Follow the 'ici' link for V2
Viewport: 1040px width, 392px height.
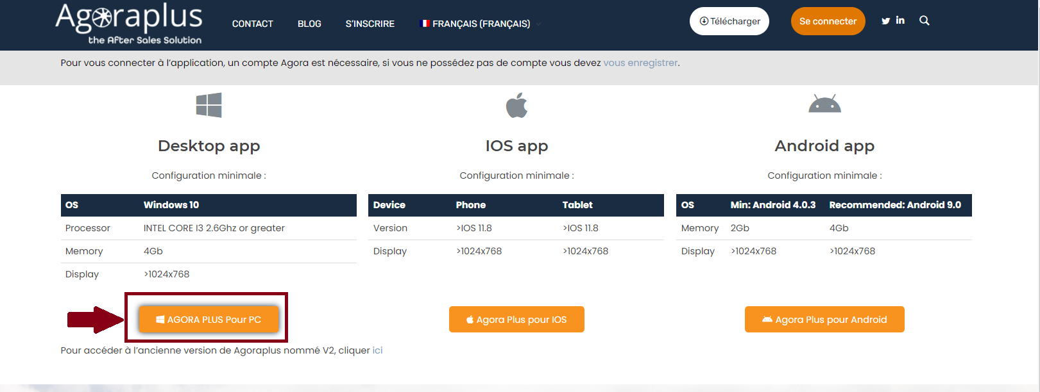(377, 350)
